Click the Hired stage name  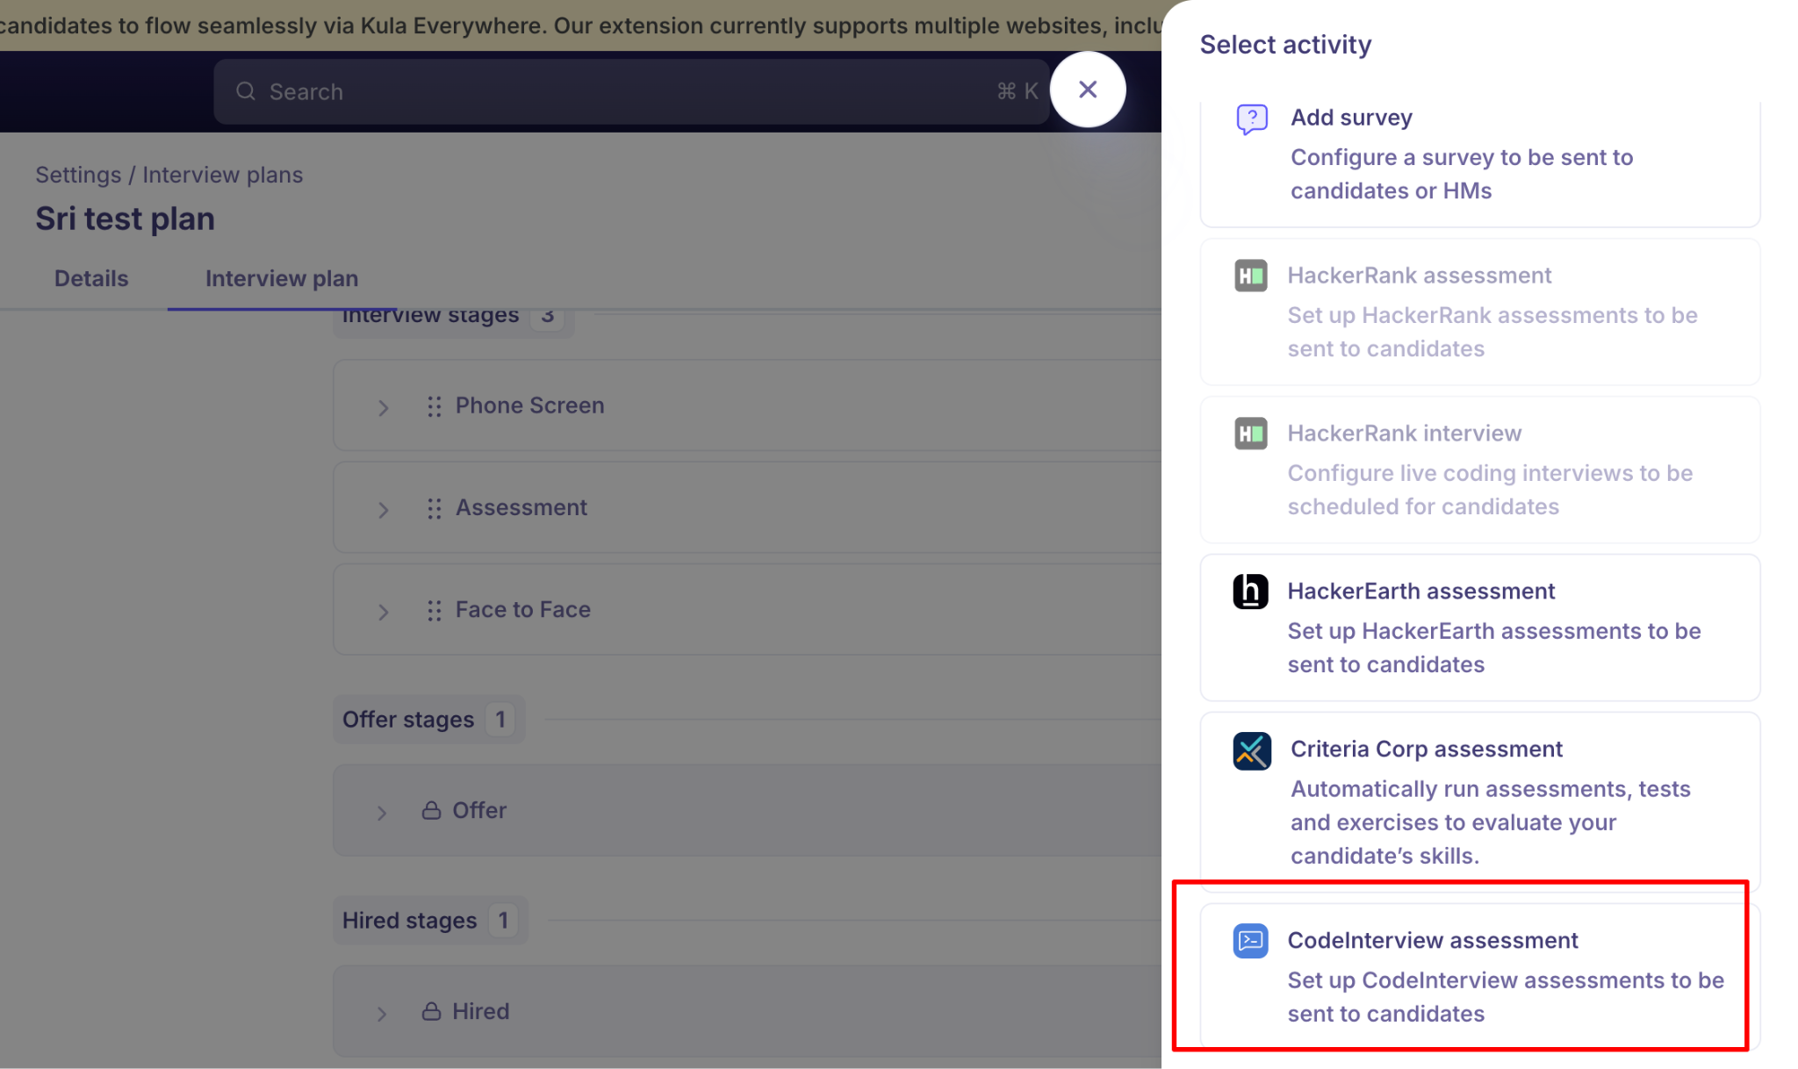point(480,1011)
